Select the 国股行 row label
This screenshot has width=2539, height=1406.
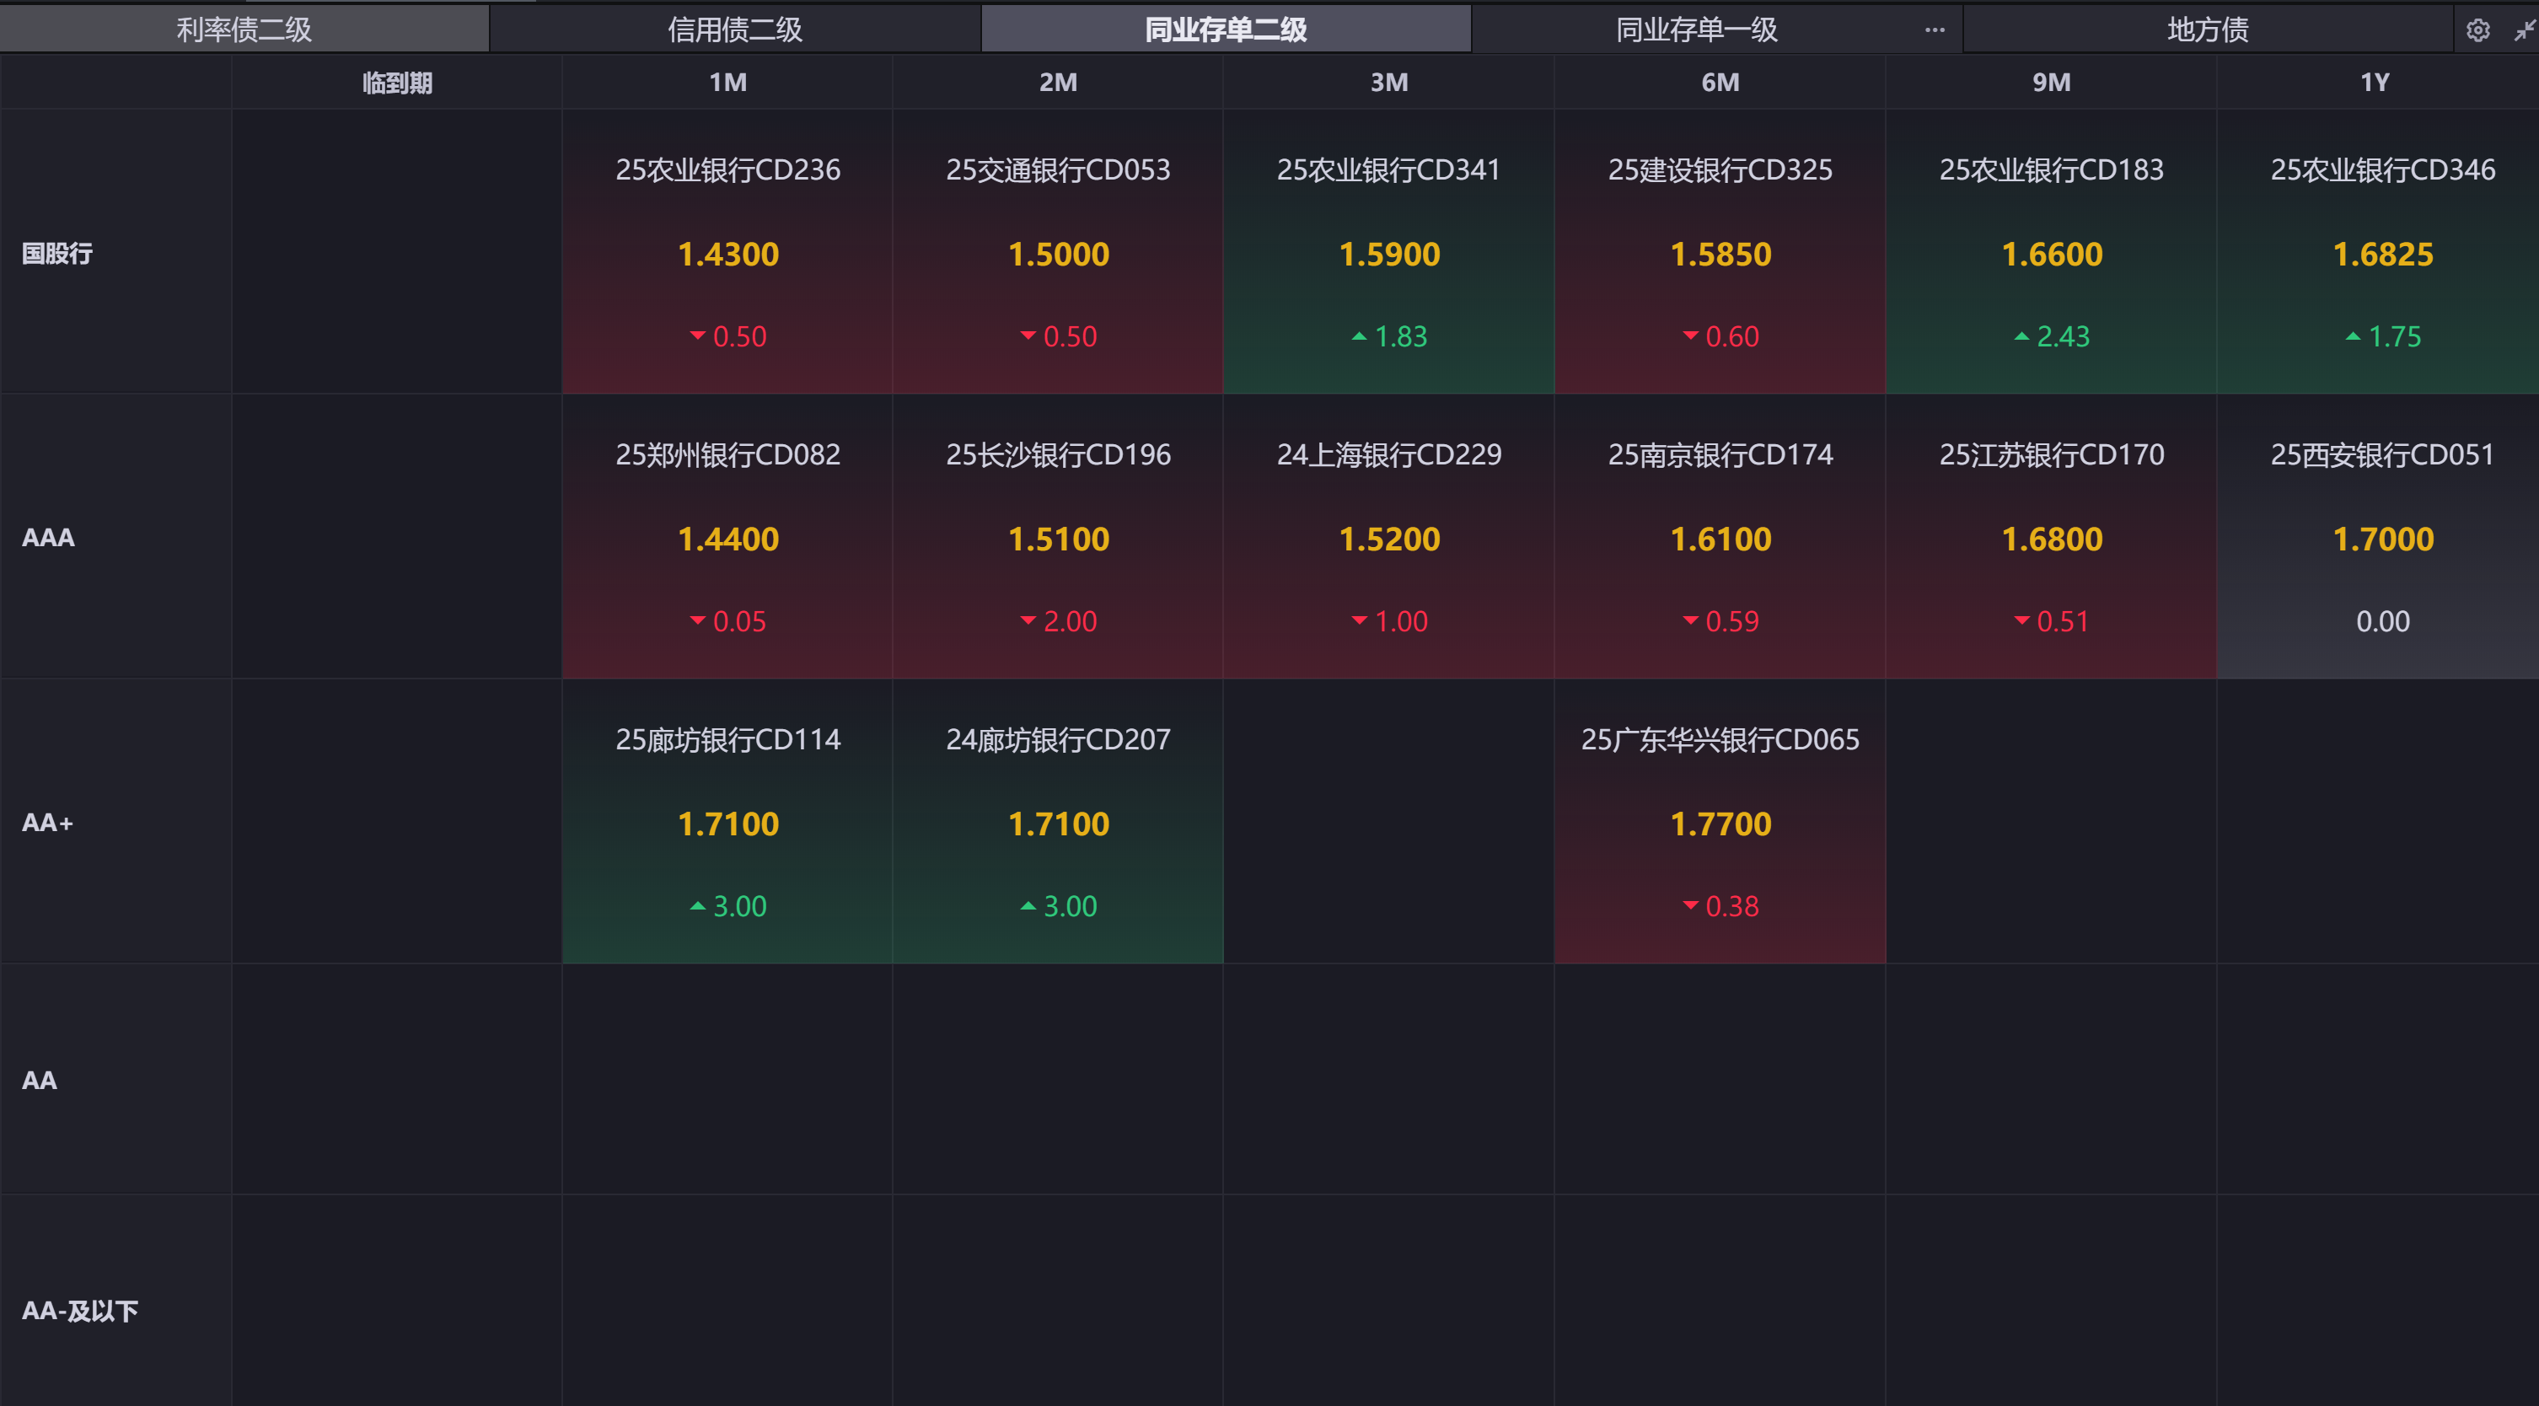pos(57,253)
